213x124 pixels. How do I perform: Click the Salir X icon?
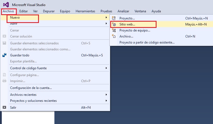point(4,107)
